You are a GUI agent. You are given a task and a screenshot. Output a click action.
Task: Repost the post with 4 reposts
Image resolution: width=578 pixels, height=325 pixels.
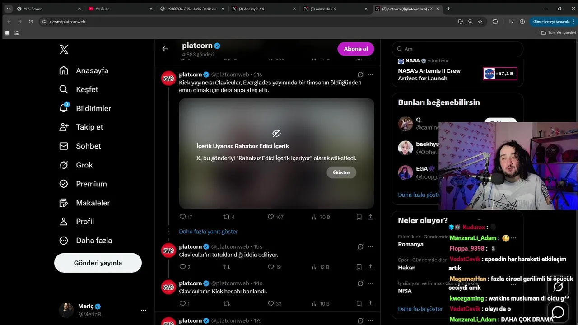pos(229,217)
